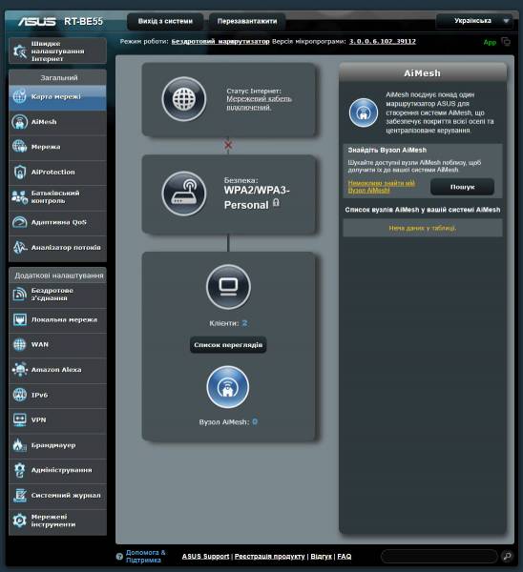This screenshot has height=572, width=523.
Task: Click Допомога & Підтримка text
Action: coord(145,557)
